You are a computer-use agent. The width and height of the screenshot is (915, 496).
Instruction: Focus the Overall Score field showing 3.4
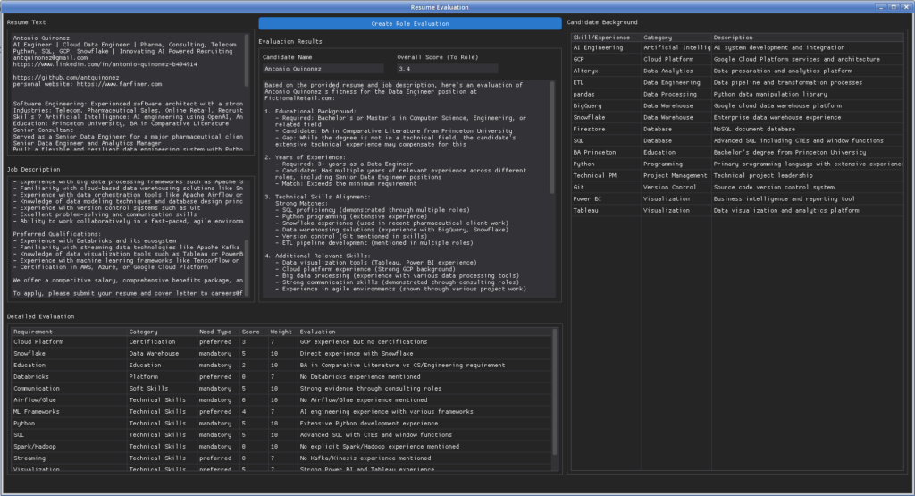(x=447, y=68)
